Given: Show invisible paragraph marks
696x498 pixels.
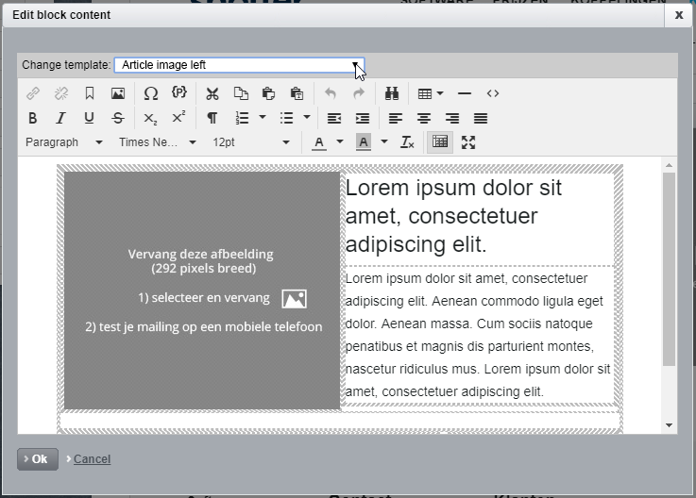Looking at the screenshot, I should pyautogui.click(x=212, y=118).
